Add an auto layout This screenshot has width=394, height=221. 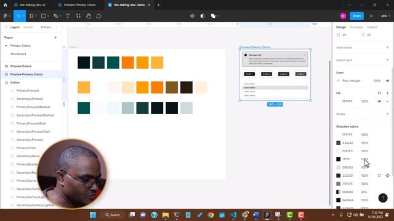coord(387,47)
